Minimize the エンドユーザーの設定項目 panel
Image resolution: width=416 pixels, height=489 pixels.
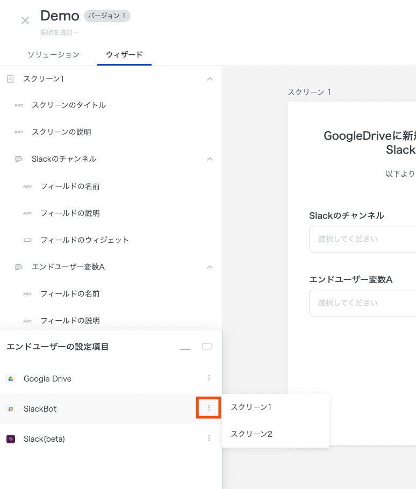pos(185,348)
